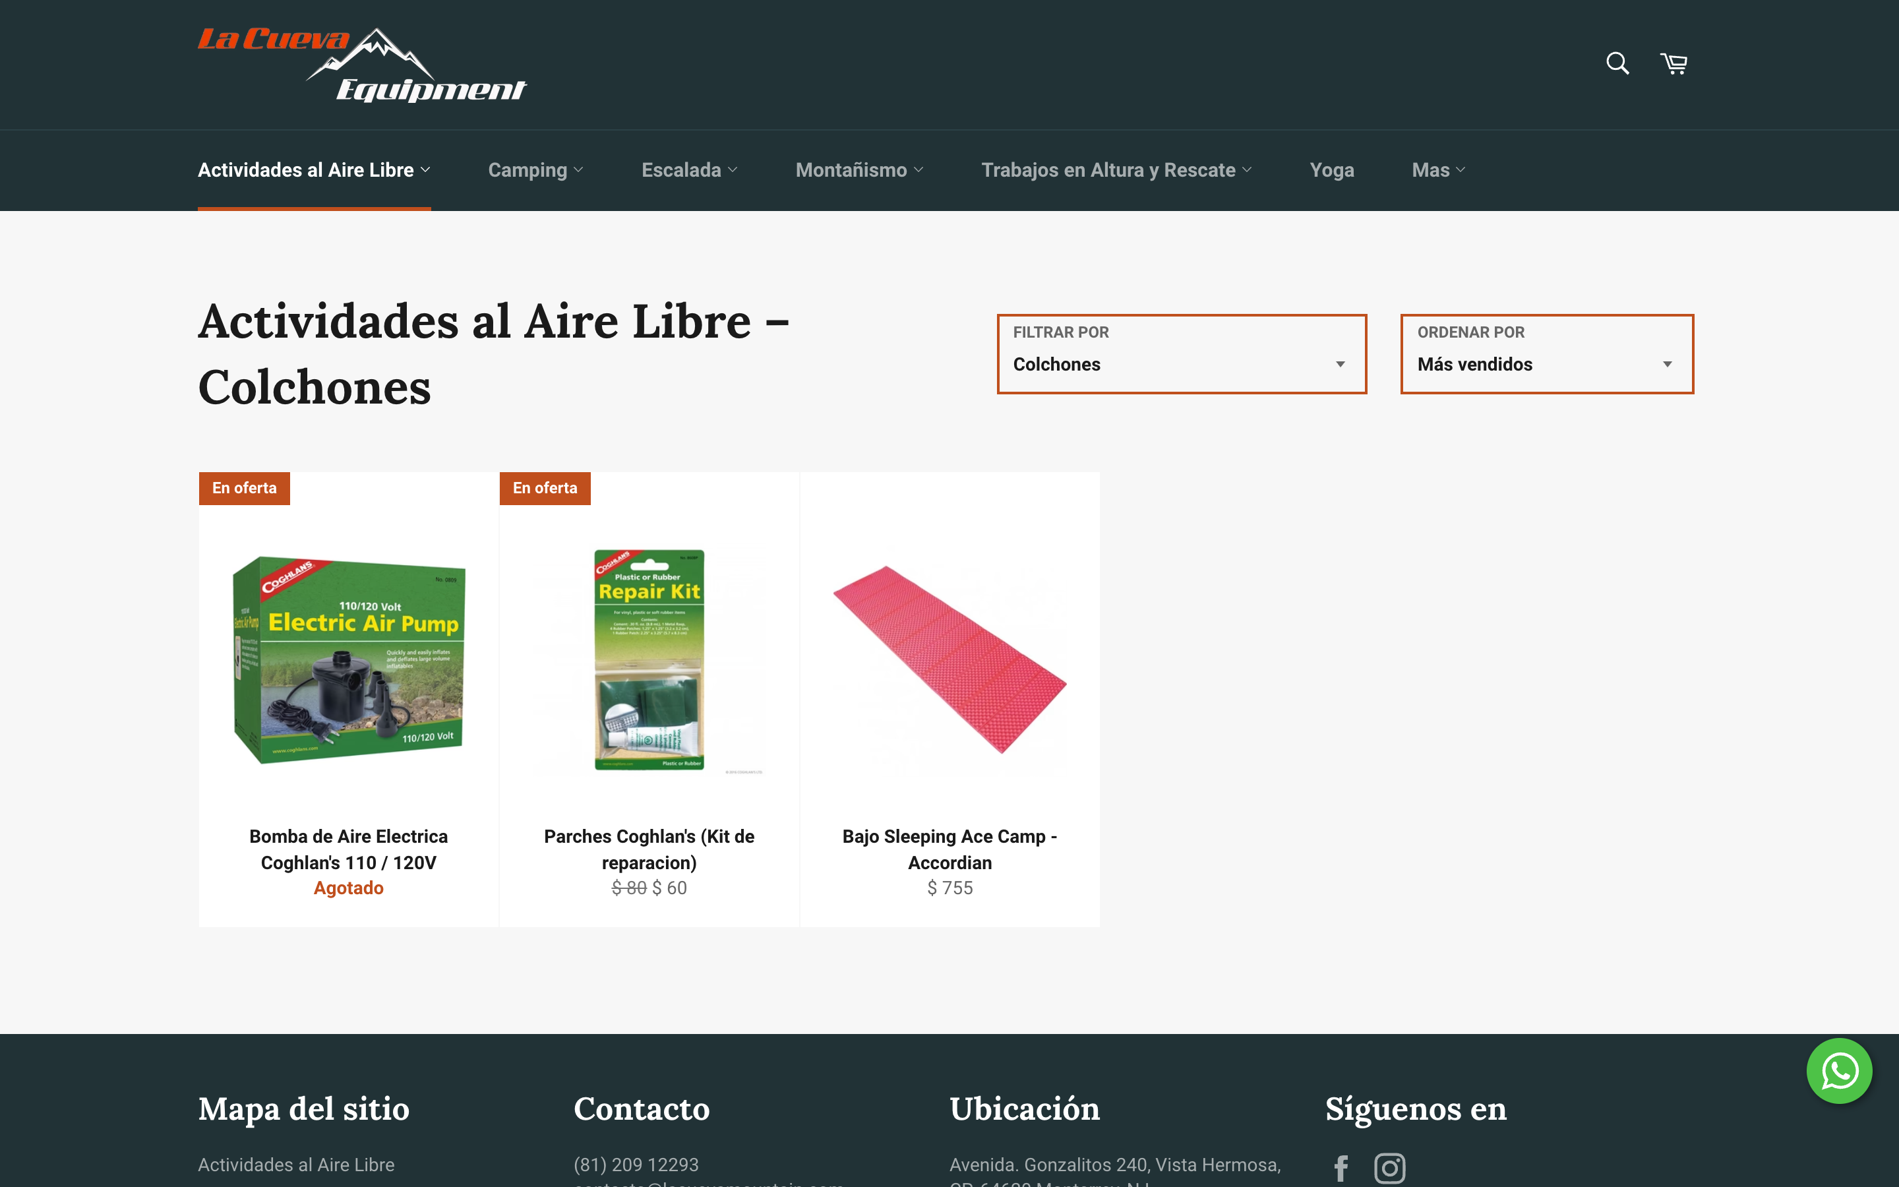The image size is (1899, 1187).
Task: Open WhatsApp chat bubble
Action: pyautogui.click(x=1840, y=1071)
